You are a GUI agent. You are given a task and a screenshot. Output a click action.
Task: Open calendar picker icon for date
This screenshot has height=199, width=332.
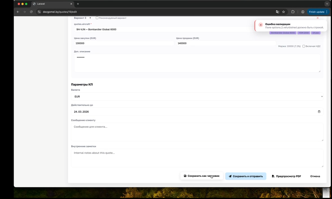(319, 112)
